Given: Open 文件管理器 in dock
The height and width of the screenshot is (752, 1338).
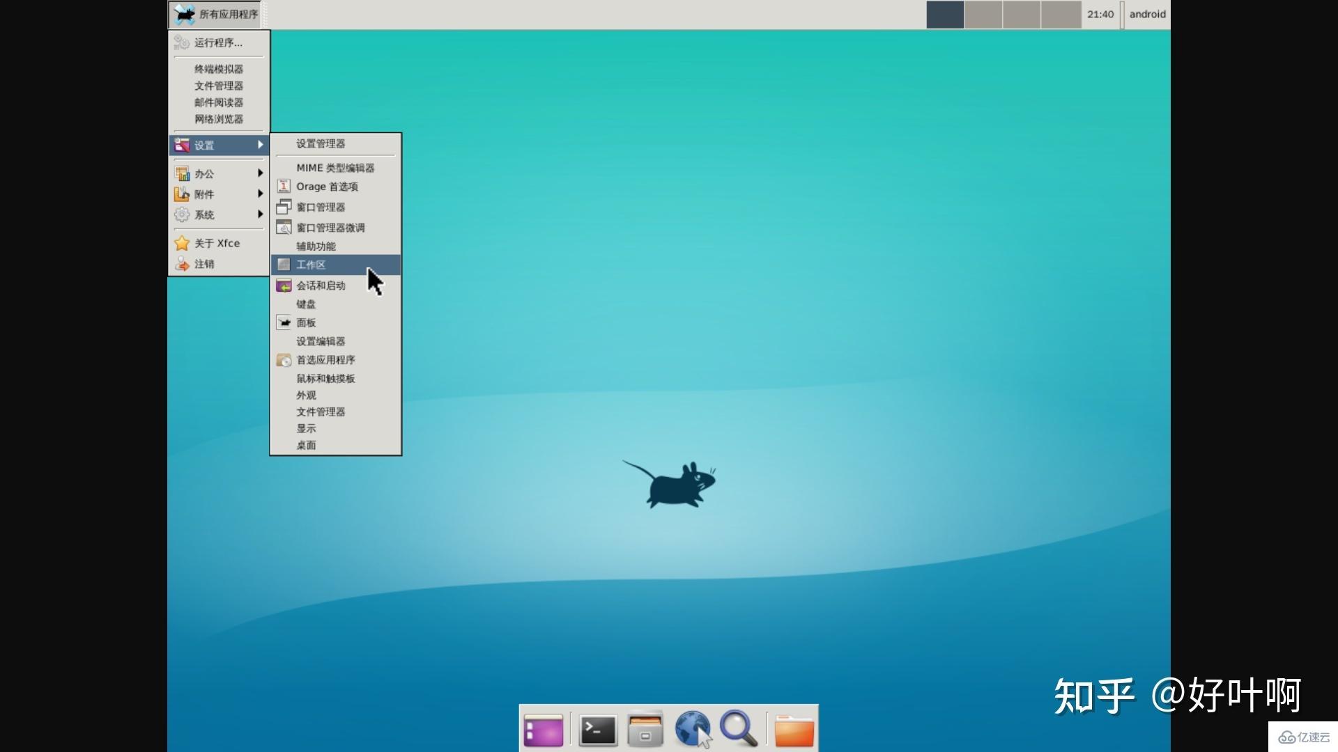Looking at the screenshot, I should [x=645, y=730].
